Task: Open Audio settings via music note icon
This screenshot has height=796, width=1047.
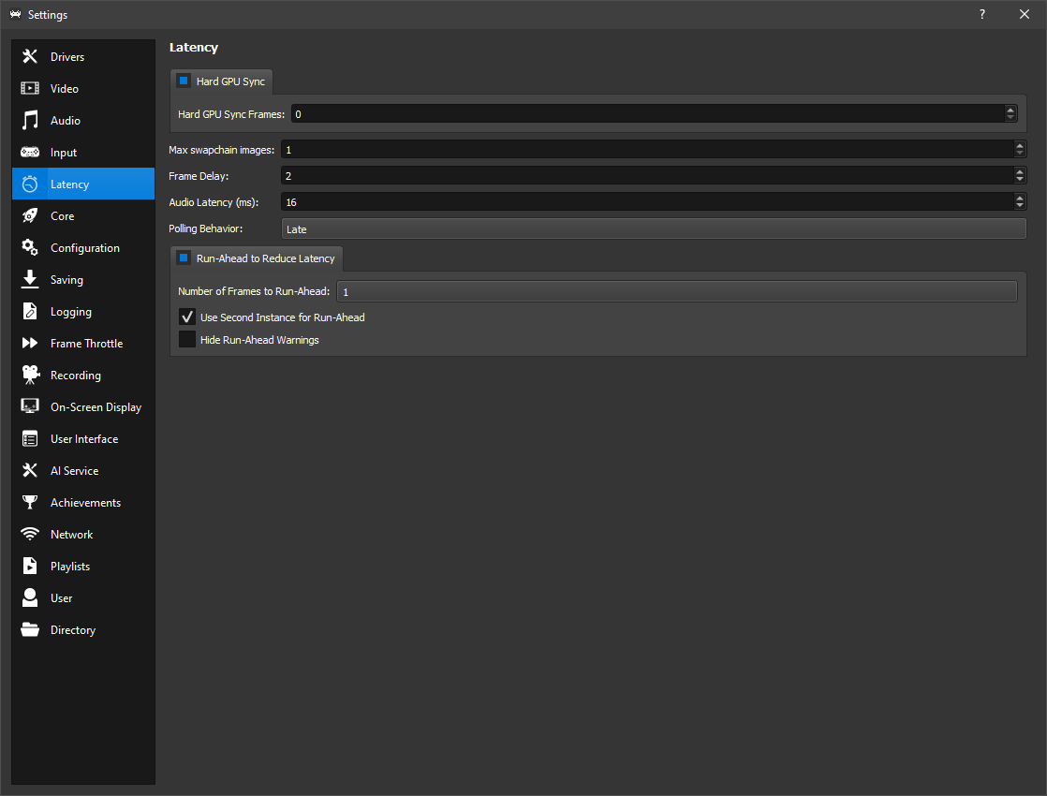Action: [30, 121]
